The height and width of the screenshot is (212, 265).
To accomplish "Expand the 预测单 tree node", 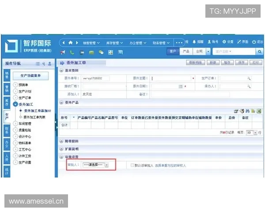I will coord(15,85).
